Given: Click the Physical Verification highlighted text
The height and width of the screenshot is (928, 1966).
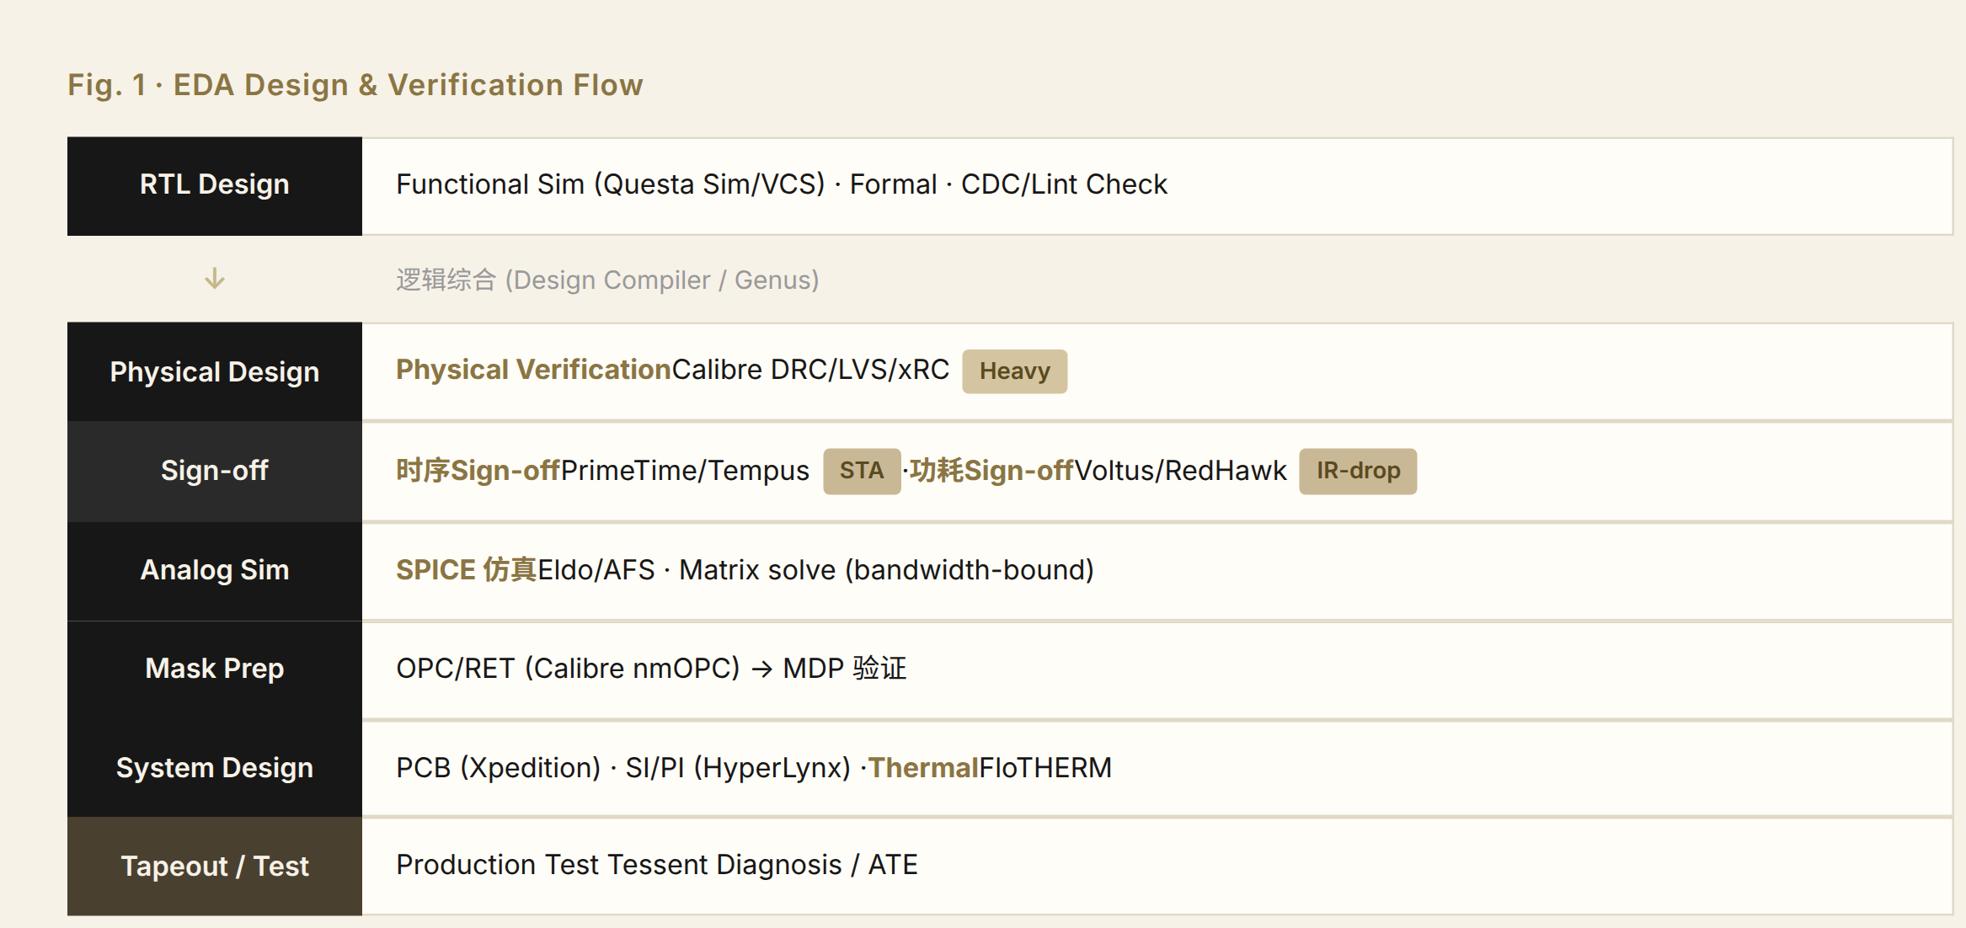Looking at the screenshot, I should (533, 370).
